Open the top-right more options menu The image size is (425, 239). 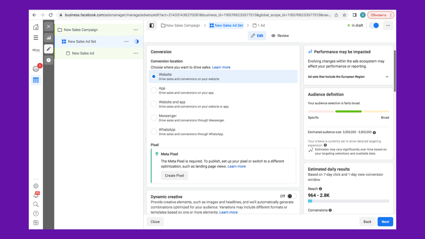tap(388, 25)
